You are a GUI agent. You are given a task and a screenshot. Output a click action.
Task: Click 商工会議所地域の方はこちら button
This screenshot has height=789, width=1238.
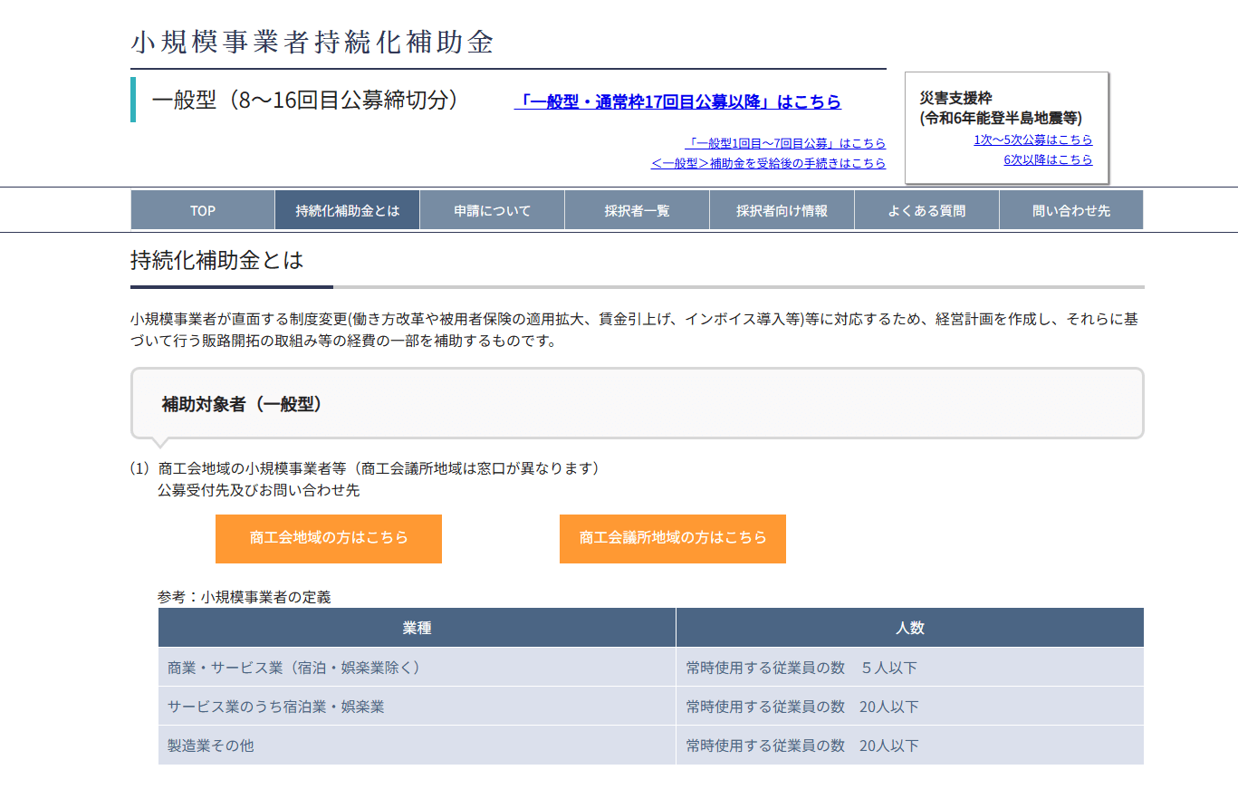[672, 538]
